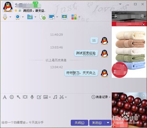Click the screen share monitor icon

point(64,17)
